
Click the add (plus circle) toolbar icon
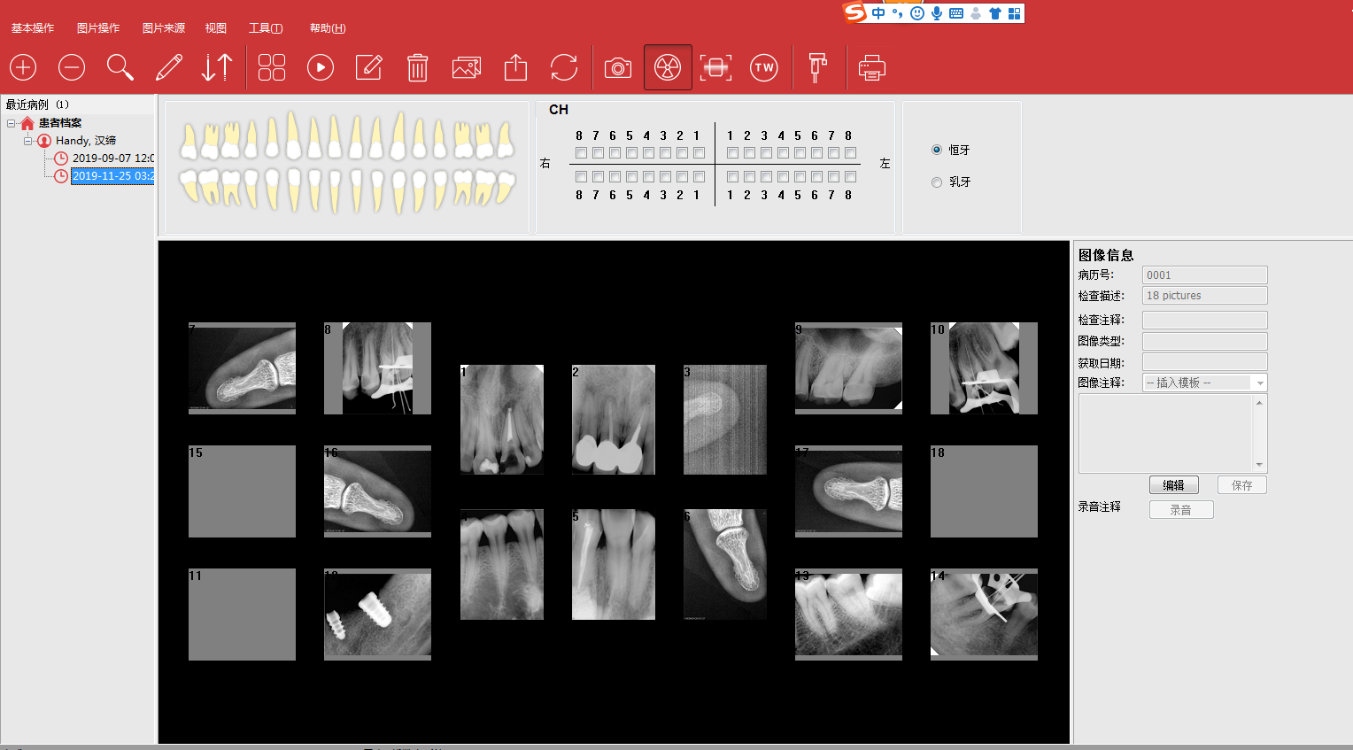click(x=23, y=67)
